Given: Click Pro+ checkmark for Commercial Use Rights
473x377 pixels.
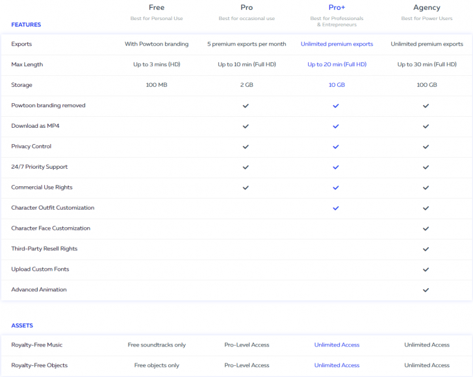Looking at the screenshot, I should click(336, 188).
